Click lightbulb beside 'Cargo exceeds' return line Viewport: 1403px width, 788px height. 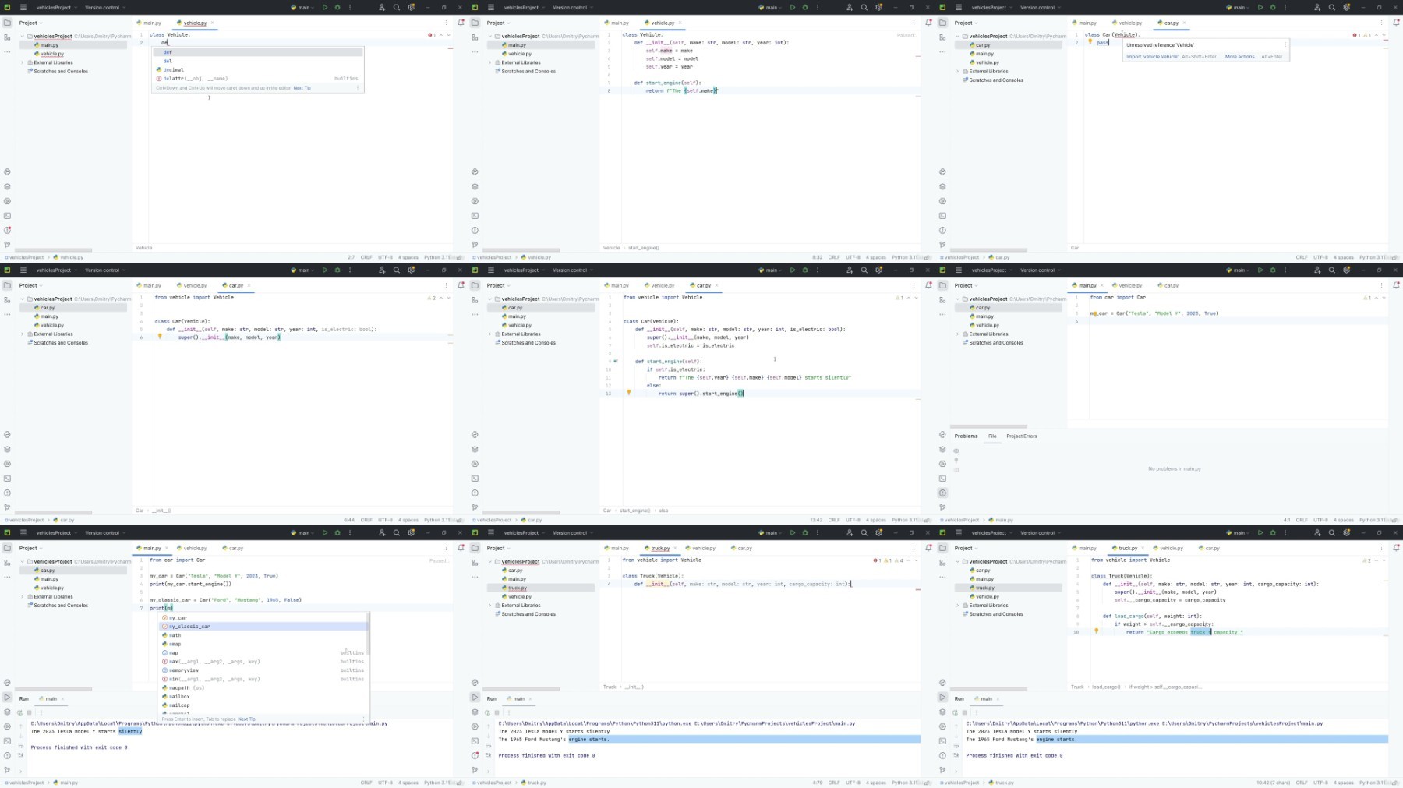[1097, 631]
